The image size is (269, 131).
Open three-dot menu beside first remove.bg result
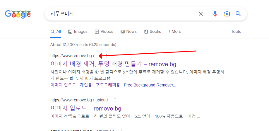[x=106, y=56]
